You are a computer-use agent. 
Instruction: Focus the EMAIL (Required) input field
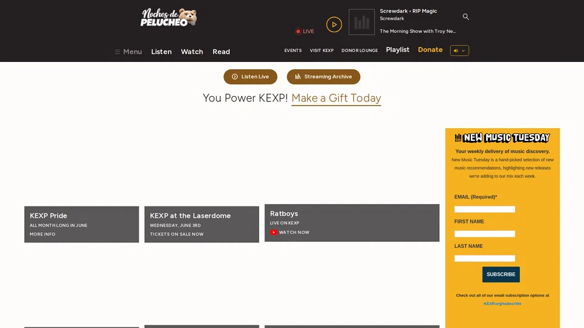coord(485,210)
